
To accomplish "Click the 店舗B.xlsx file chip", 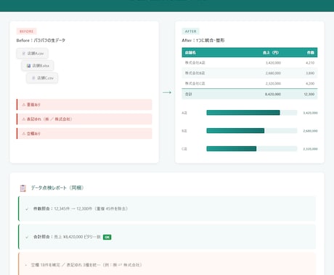I will click(x=38, y=66).
